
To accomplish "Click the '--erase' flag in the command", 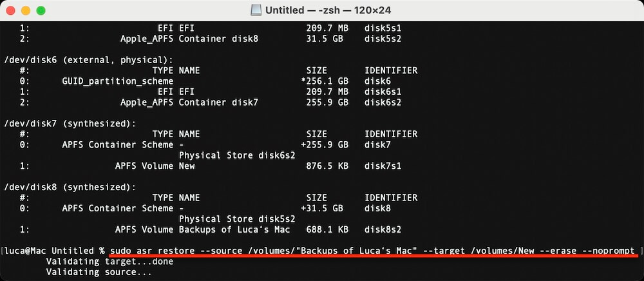I will [x=558, y=251].
